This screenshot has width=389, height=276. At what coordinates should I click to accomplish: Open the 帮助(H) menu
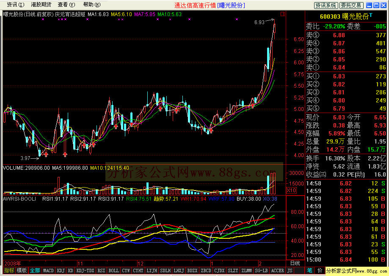point(92,5)
